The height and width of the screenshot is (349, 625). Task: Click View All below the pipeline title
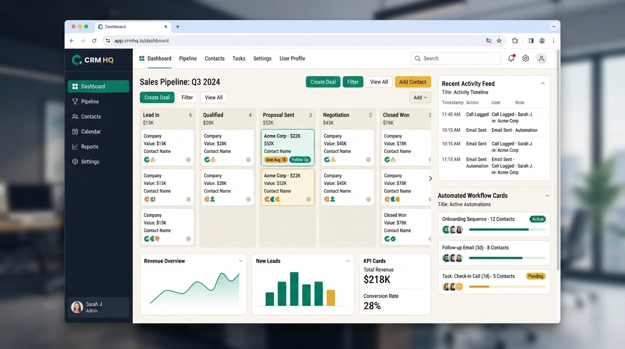pos(213,97)
